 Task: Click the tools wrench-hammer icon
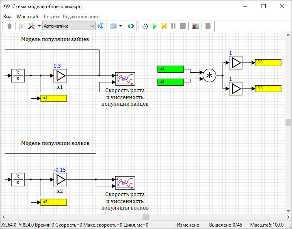[x=31, y=26]
